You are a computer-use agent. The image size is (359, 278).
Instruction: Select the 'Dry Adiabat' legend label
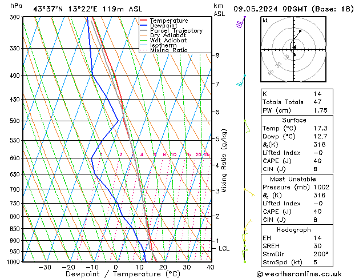click(168, 35)
